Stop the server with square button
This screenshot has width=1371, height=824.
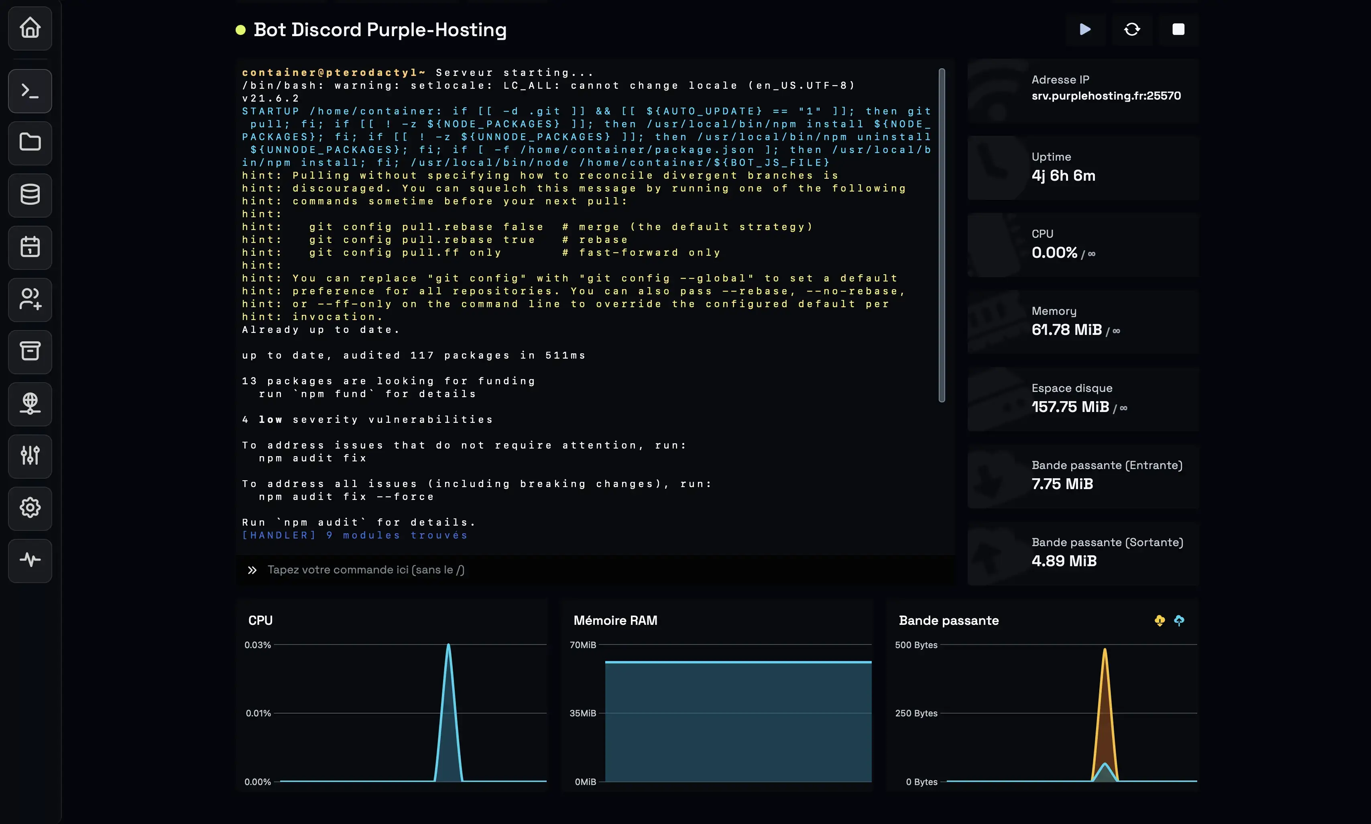[1178, 29]
